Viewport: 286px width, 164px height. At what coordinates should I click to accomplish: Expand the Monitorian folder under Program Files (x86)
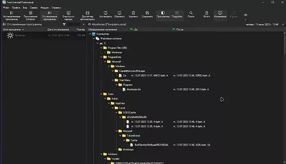click(105, 53)
